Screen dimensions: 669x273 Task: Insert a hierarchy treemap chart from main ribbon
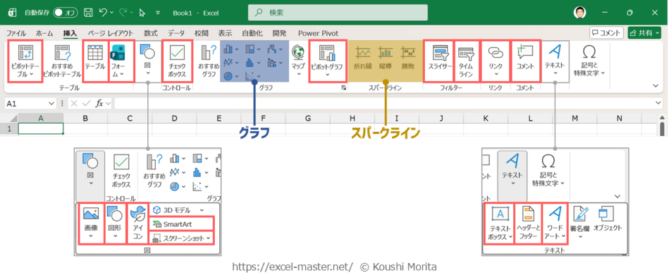pos(250,50)
